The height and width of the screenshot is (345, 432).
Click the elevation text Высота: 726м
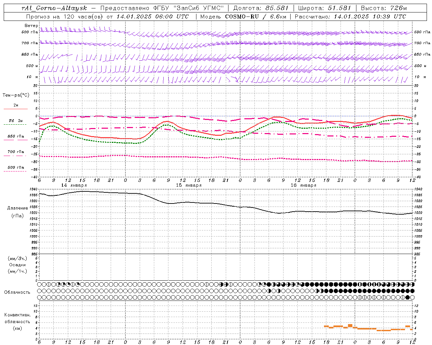384,8
